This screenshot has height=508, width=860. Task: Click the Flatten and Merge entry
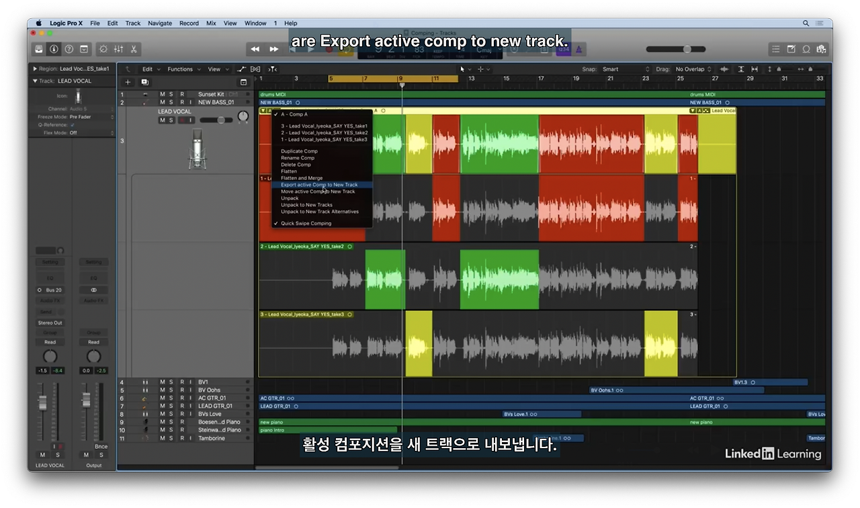pyautogui.click(x=302, y=178)
